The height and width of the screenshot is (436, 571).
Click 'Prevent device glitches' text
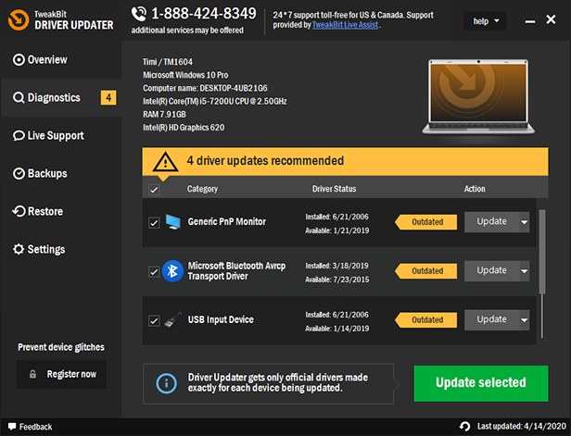pos(61,347)
